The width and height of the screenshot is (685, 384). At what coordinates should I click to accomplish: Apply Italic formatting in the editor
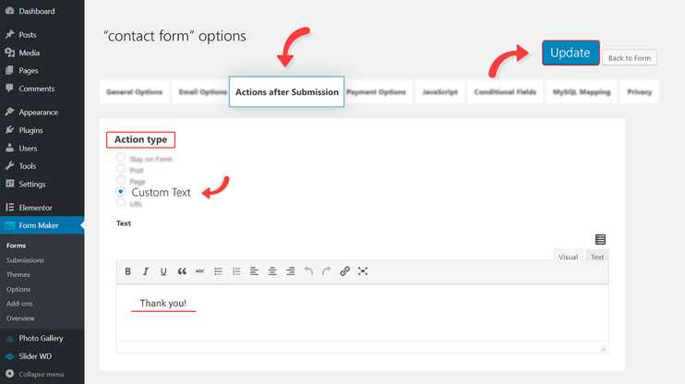146,271
